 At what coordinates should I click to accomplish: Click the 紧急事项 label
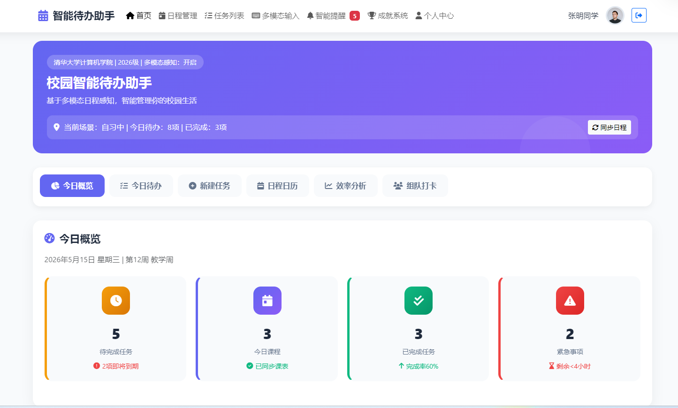570,352
